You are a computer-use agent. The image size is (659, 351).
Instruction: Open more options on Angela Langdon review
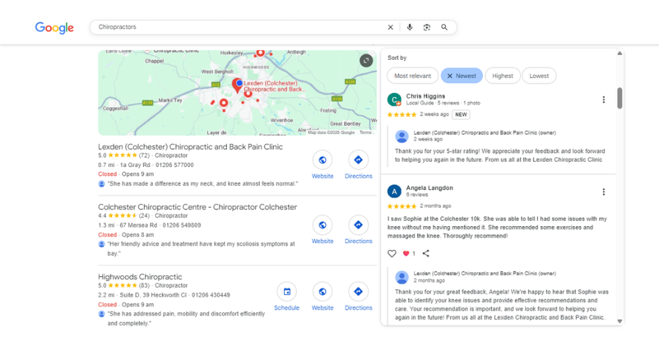point(603,192)
